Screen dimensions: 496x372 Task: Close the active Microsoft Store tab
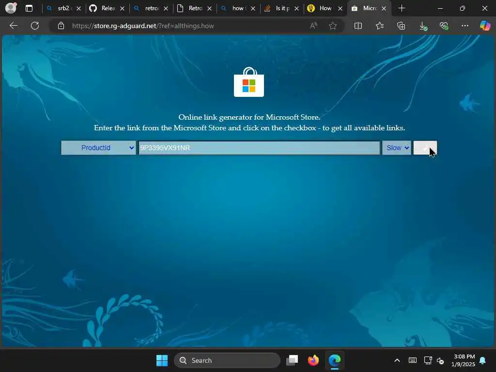pos(384,9)
